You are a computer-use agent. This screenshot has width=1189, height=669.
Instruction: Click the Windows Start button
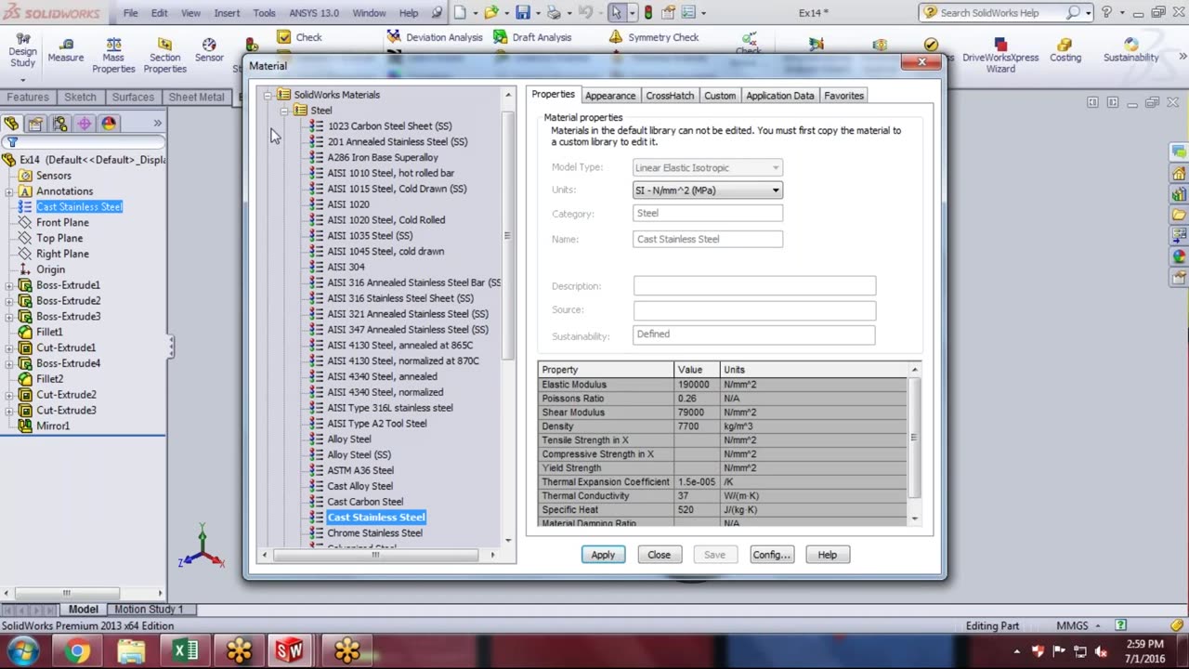coord(22,650)
